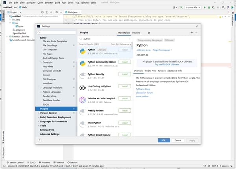Open the Sort By Relevance dropdown
This screenshot has width=236, height=169.
tap(120, 45)
